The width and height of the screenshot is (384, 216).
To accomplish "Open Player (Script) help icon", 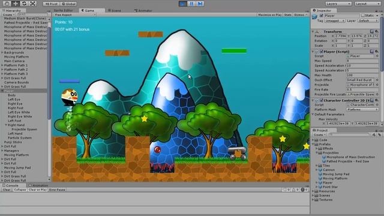I will (372, 52).
